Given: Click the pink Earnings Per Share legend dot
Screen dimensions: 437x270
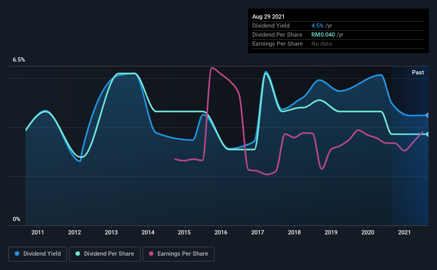Looking at the screenshot, I should [151, 254].
